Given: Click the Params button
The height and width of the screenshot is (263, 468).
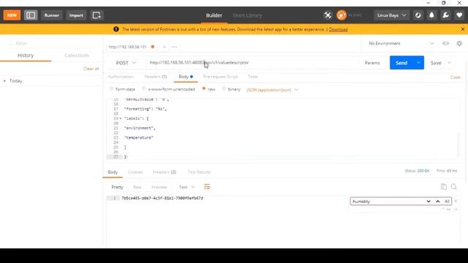Looking at the screenshot, I should [x=372, y=63].
